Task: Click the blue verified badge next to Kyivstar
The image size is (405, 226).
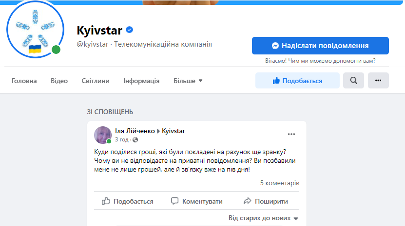Action: click(x=129, y=30)
